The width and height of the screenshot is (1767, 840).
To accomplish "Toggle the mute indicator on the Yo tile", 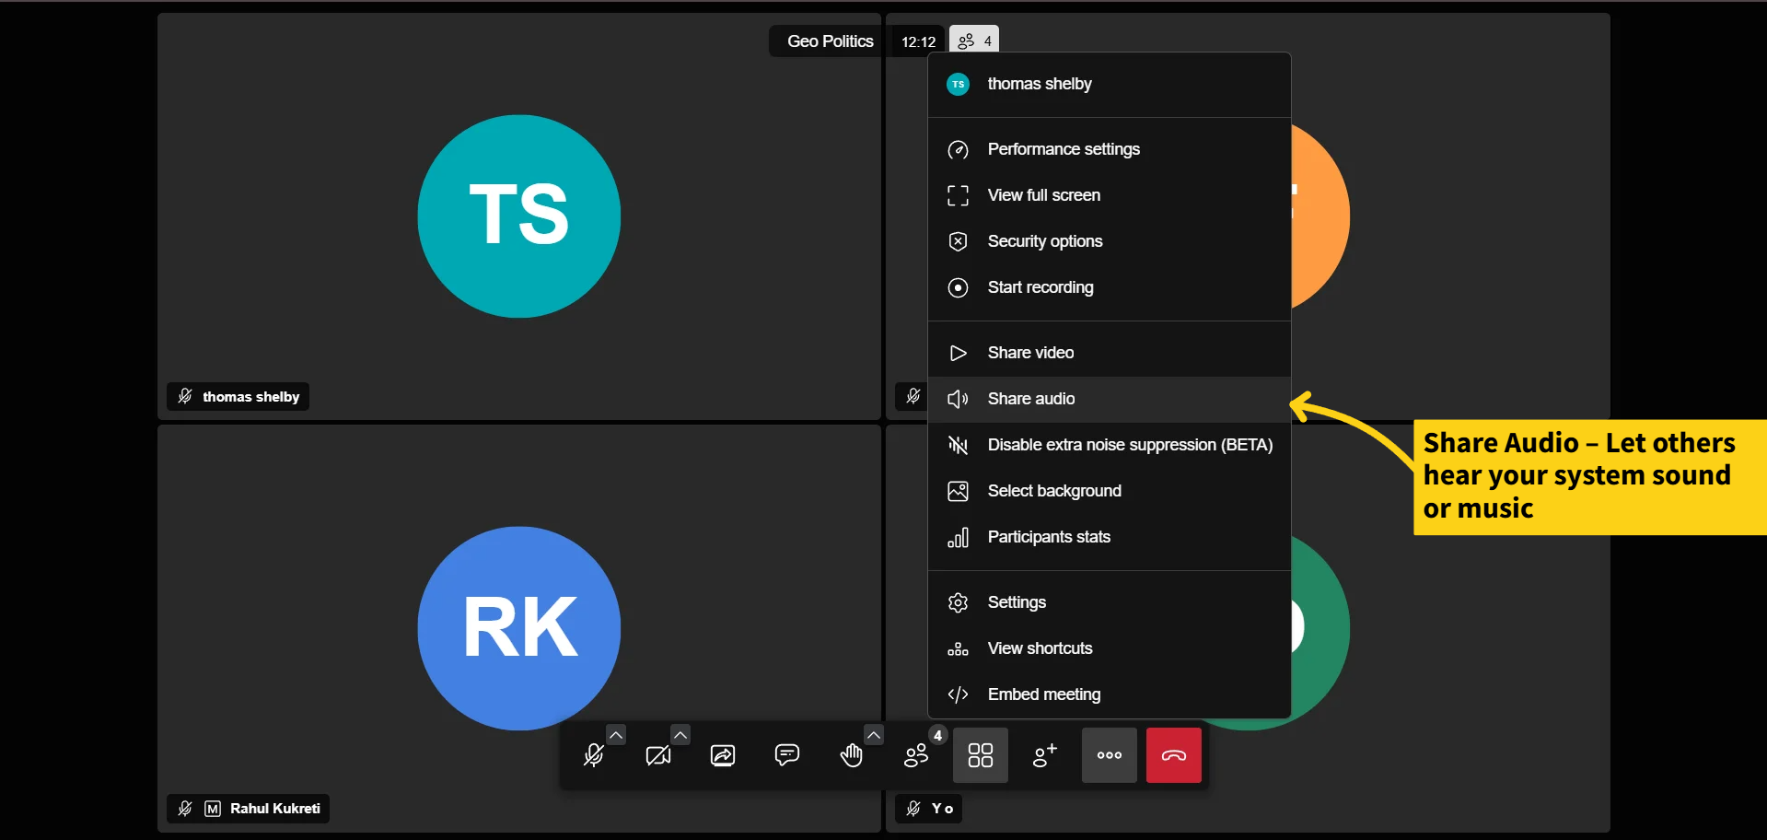I will [912, 808].
